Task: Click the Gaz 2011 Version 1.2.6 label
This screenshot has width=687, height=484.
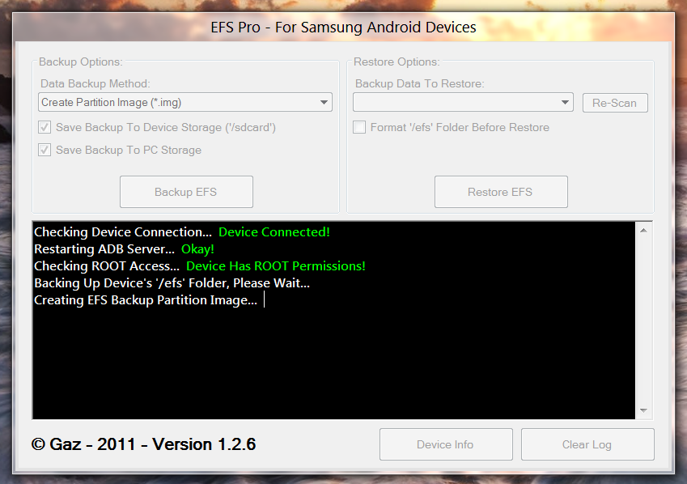Action: click(144, 444)
